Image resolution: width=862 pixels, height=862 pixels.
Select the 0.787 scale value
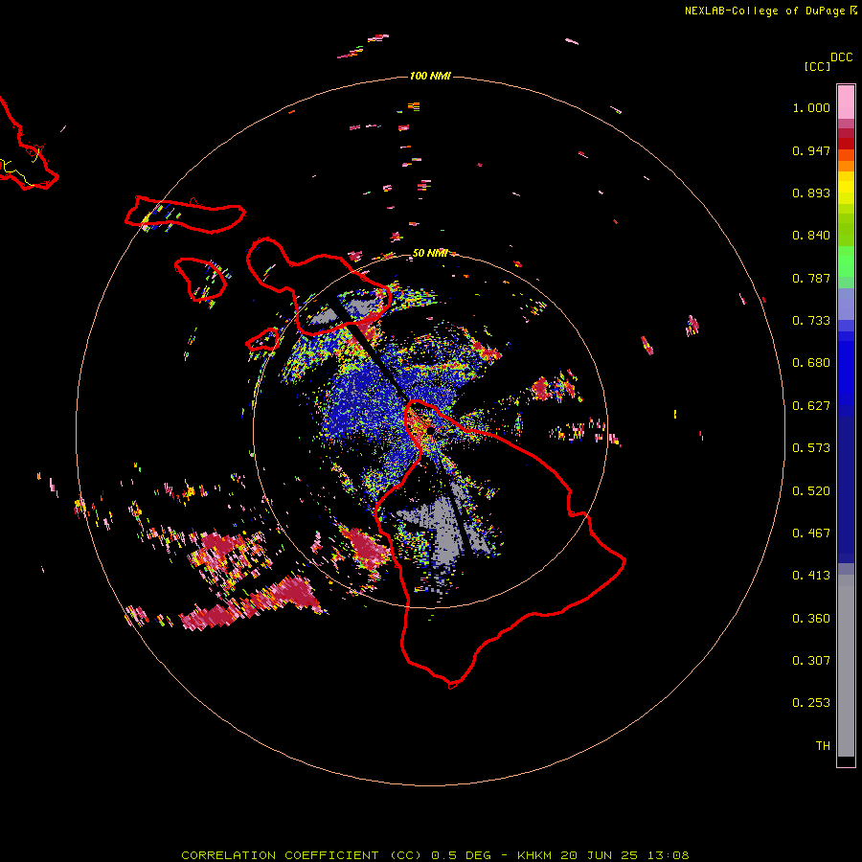click(x=811, y=278)
